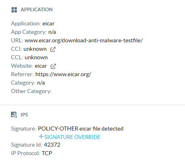This screenshot has width=185, height=166.
Task: Click the Category n/a value
Action: 41,83
